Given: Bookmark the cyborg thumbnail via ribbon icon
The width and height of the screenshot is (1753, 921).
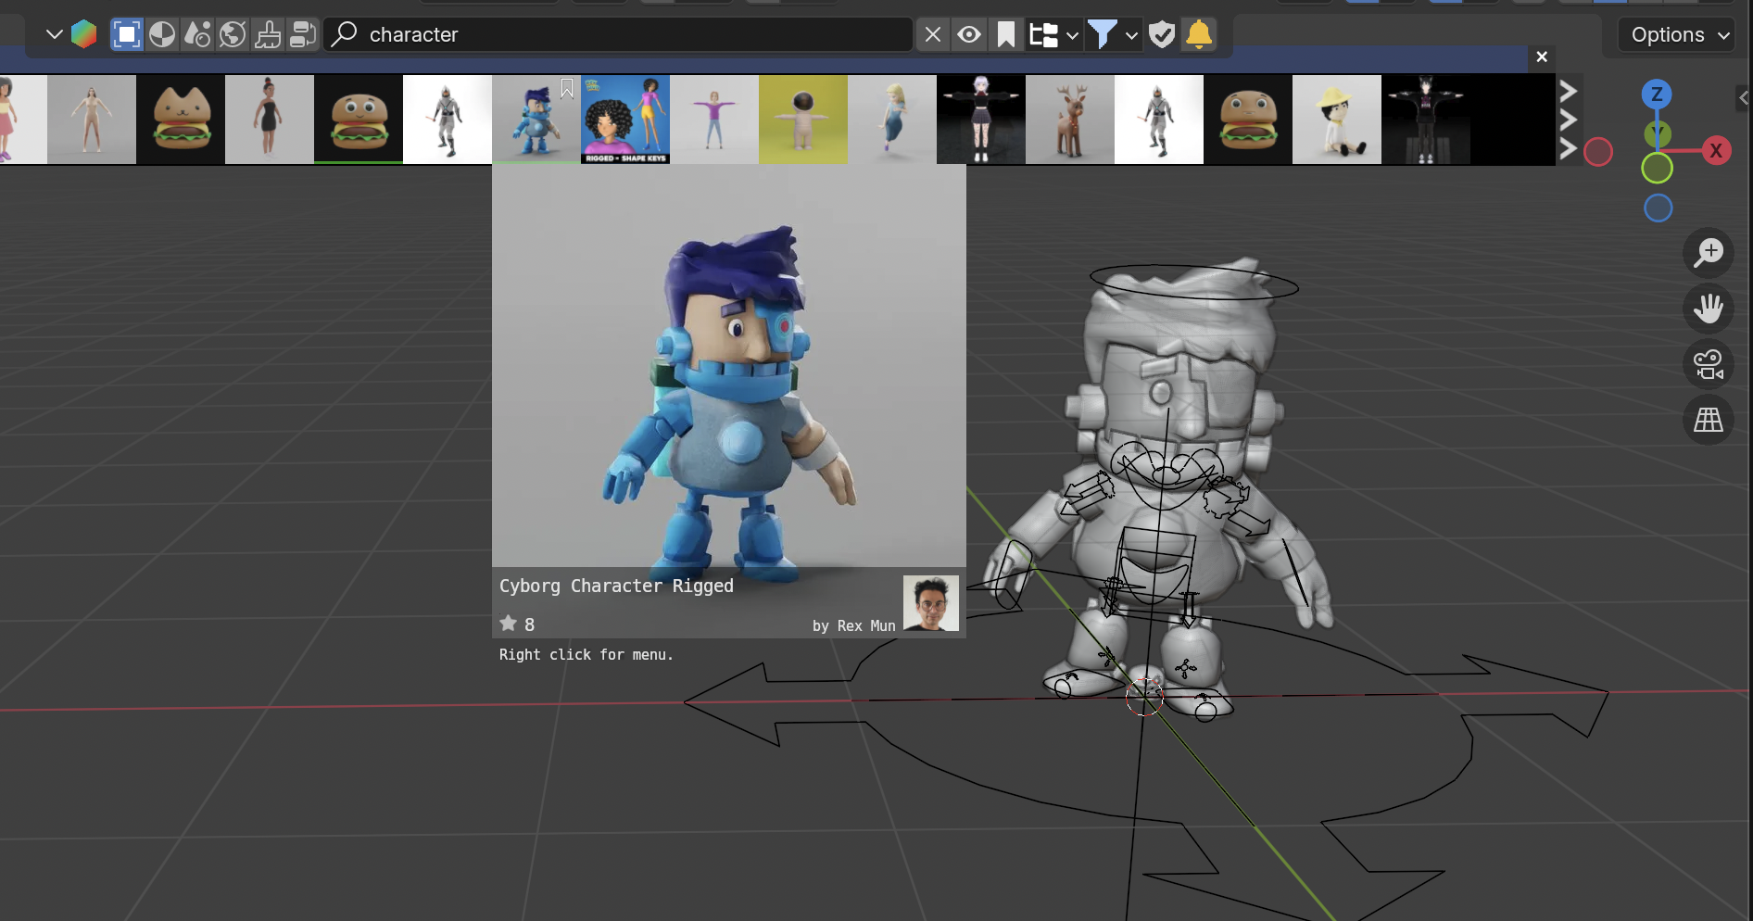Looking at the screenshot, I should (x=567, y=89).
